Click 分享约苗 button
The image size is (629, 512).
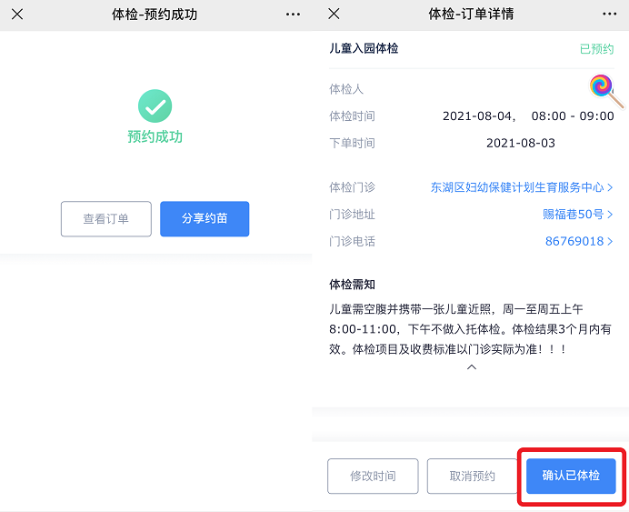click(x=205, y=219)
